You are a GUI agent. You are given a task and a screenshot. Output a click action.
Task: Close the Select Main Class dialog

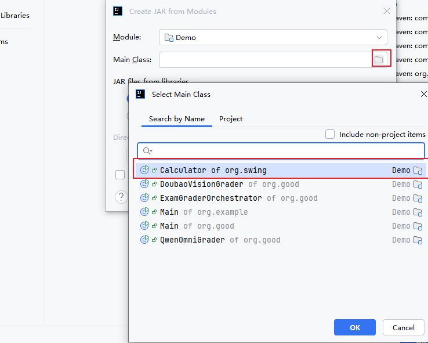423,94
